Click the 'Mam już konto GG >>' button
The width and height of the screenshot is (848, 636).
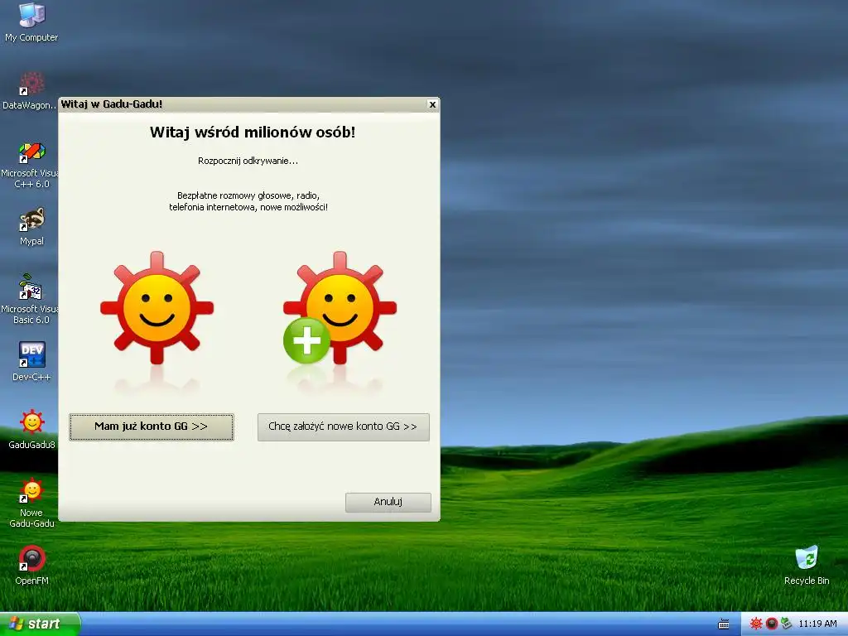[152, 426]
